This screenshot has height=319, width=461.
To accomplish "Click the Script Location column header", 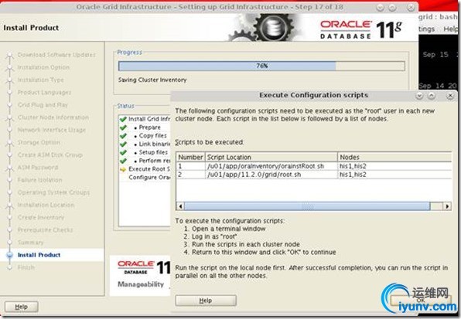I will click(271, 157).
